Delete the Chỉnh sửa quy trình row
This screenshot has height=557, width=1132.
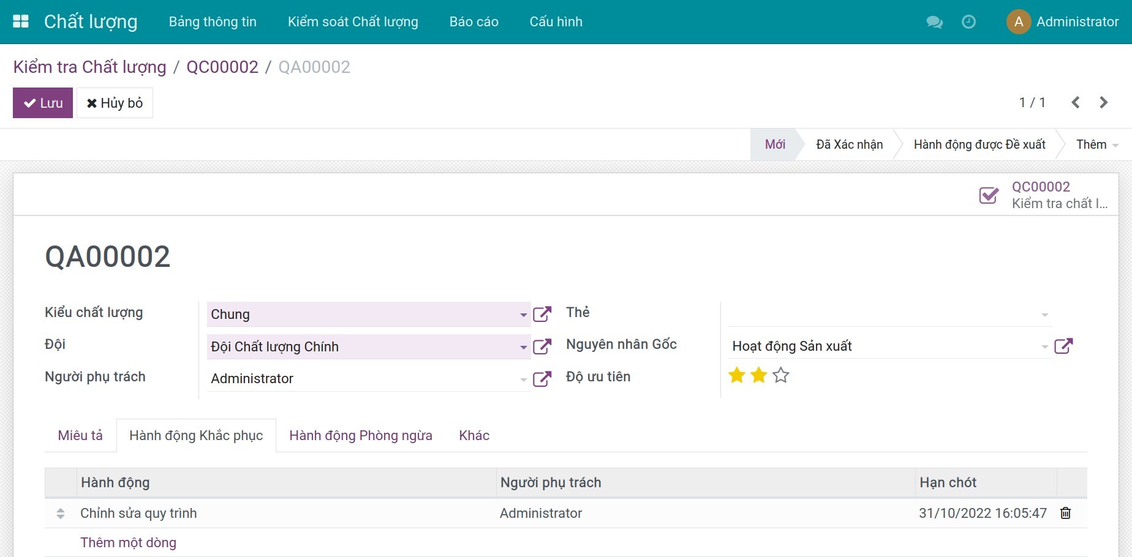[x=1065, y=513]
